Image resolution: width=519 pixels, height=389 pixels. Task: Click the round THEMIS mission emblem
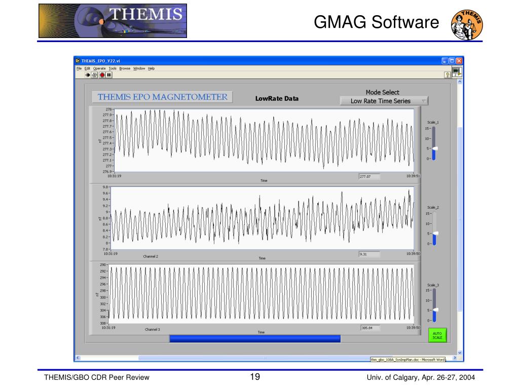[x=467, y=25]
